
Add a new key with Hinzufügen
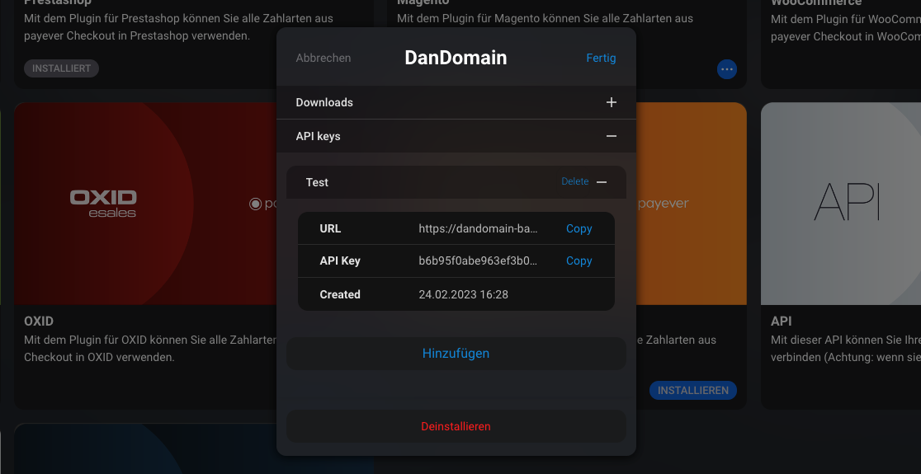pos(456,354)
